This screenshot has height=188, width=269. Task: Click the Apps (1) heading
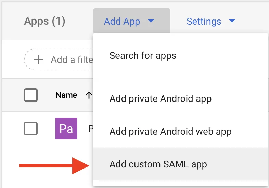(44, 21)
